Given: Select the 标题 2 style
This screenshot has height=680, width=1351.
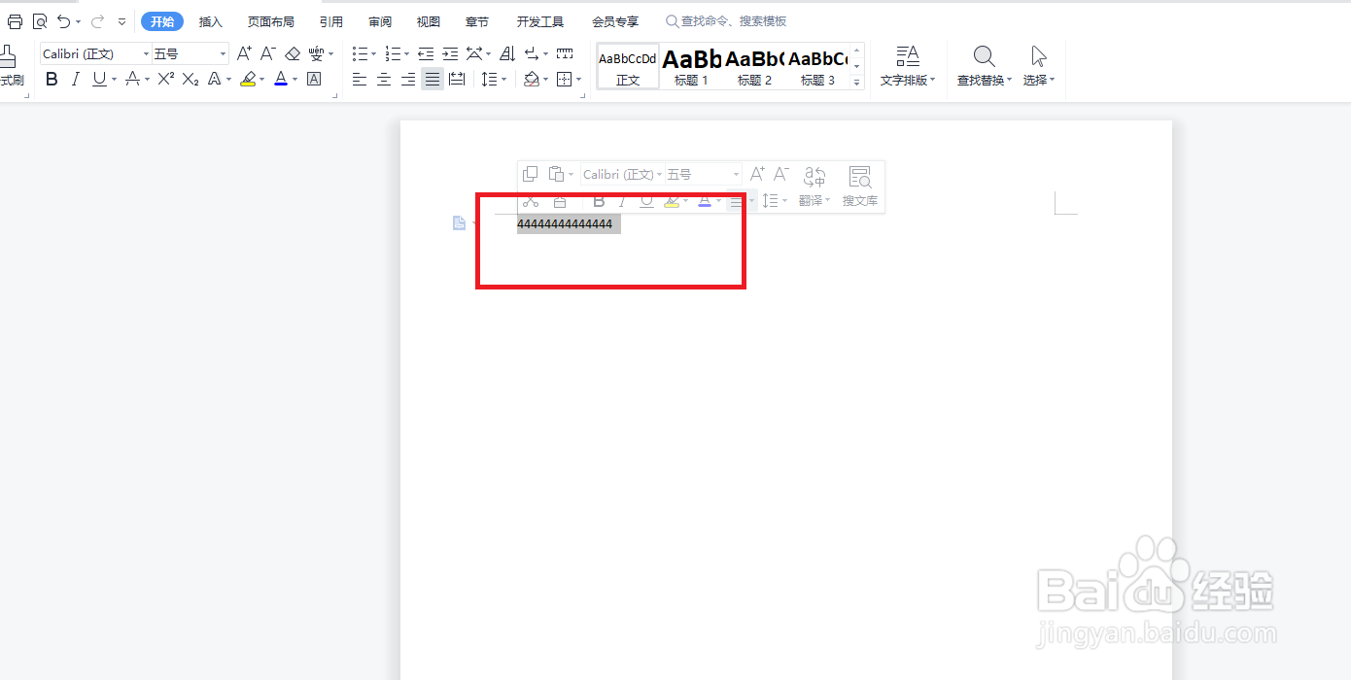Looking at the screenshot, I should pos(754,66).
